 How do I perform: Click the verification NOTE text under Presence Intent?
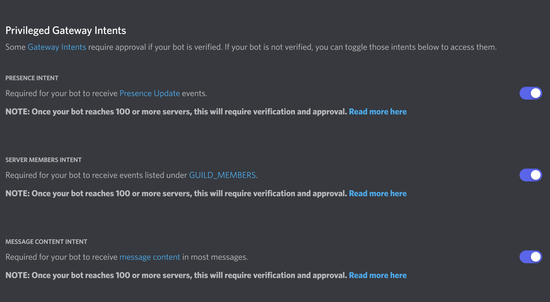(x=176, y=112)
